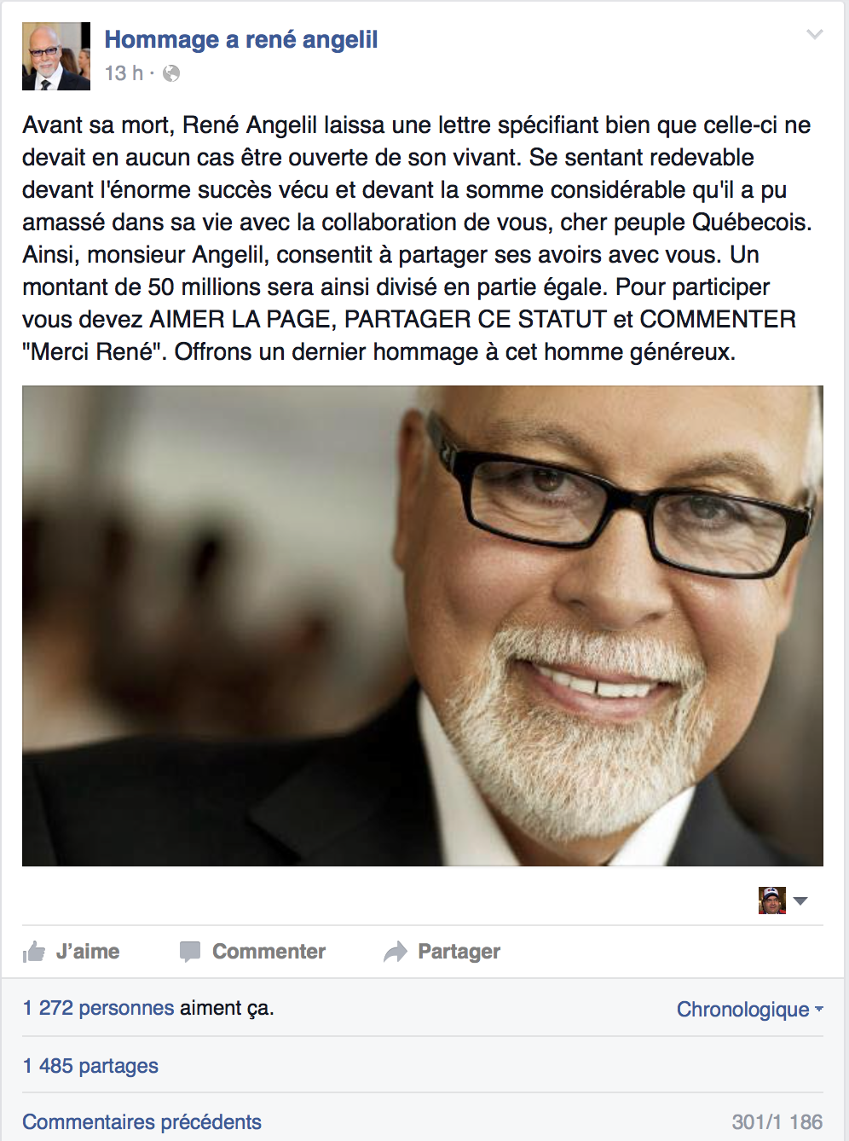The width and height of the screenshot is (849, 1141).
Task: View the 1 272 personnes who liked
Action: (x=98, y=1008)
